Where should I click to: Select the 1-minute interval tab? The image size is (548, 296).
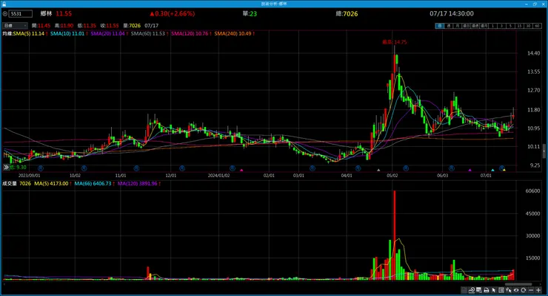pos(492,26)
